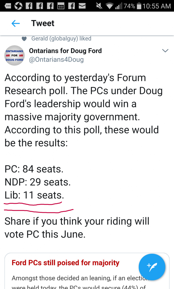Tap the cellular signal strength bars
174x289 pixels.
click(118, 6)
